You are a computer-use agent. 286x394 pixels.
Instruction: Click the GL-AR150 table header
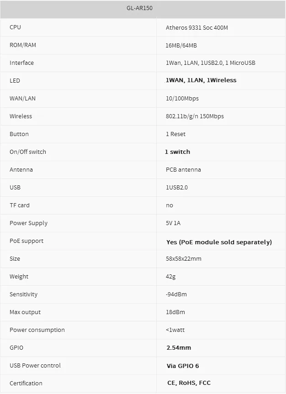pyautogui.click(x=139, y=8)
